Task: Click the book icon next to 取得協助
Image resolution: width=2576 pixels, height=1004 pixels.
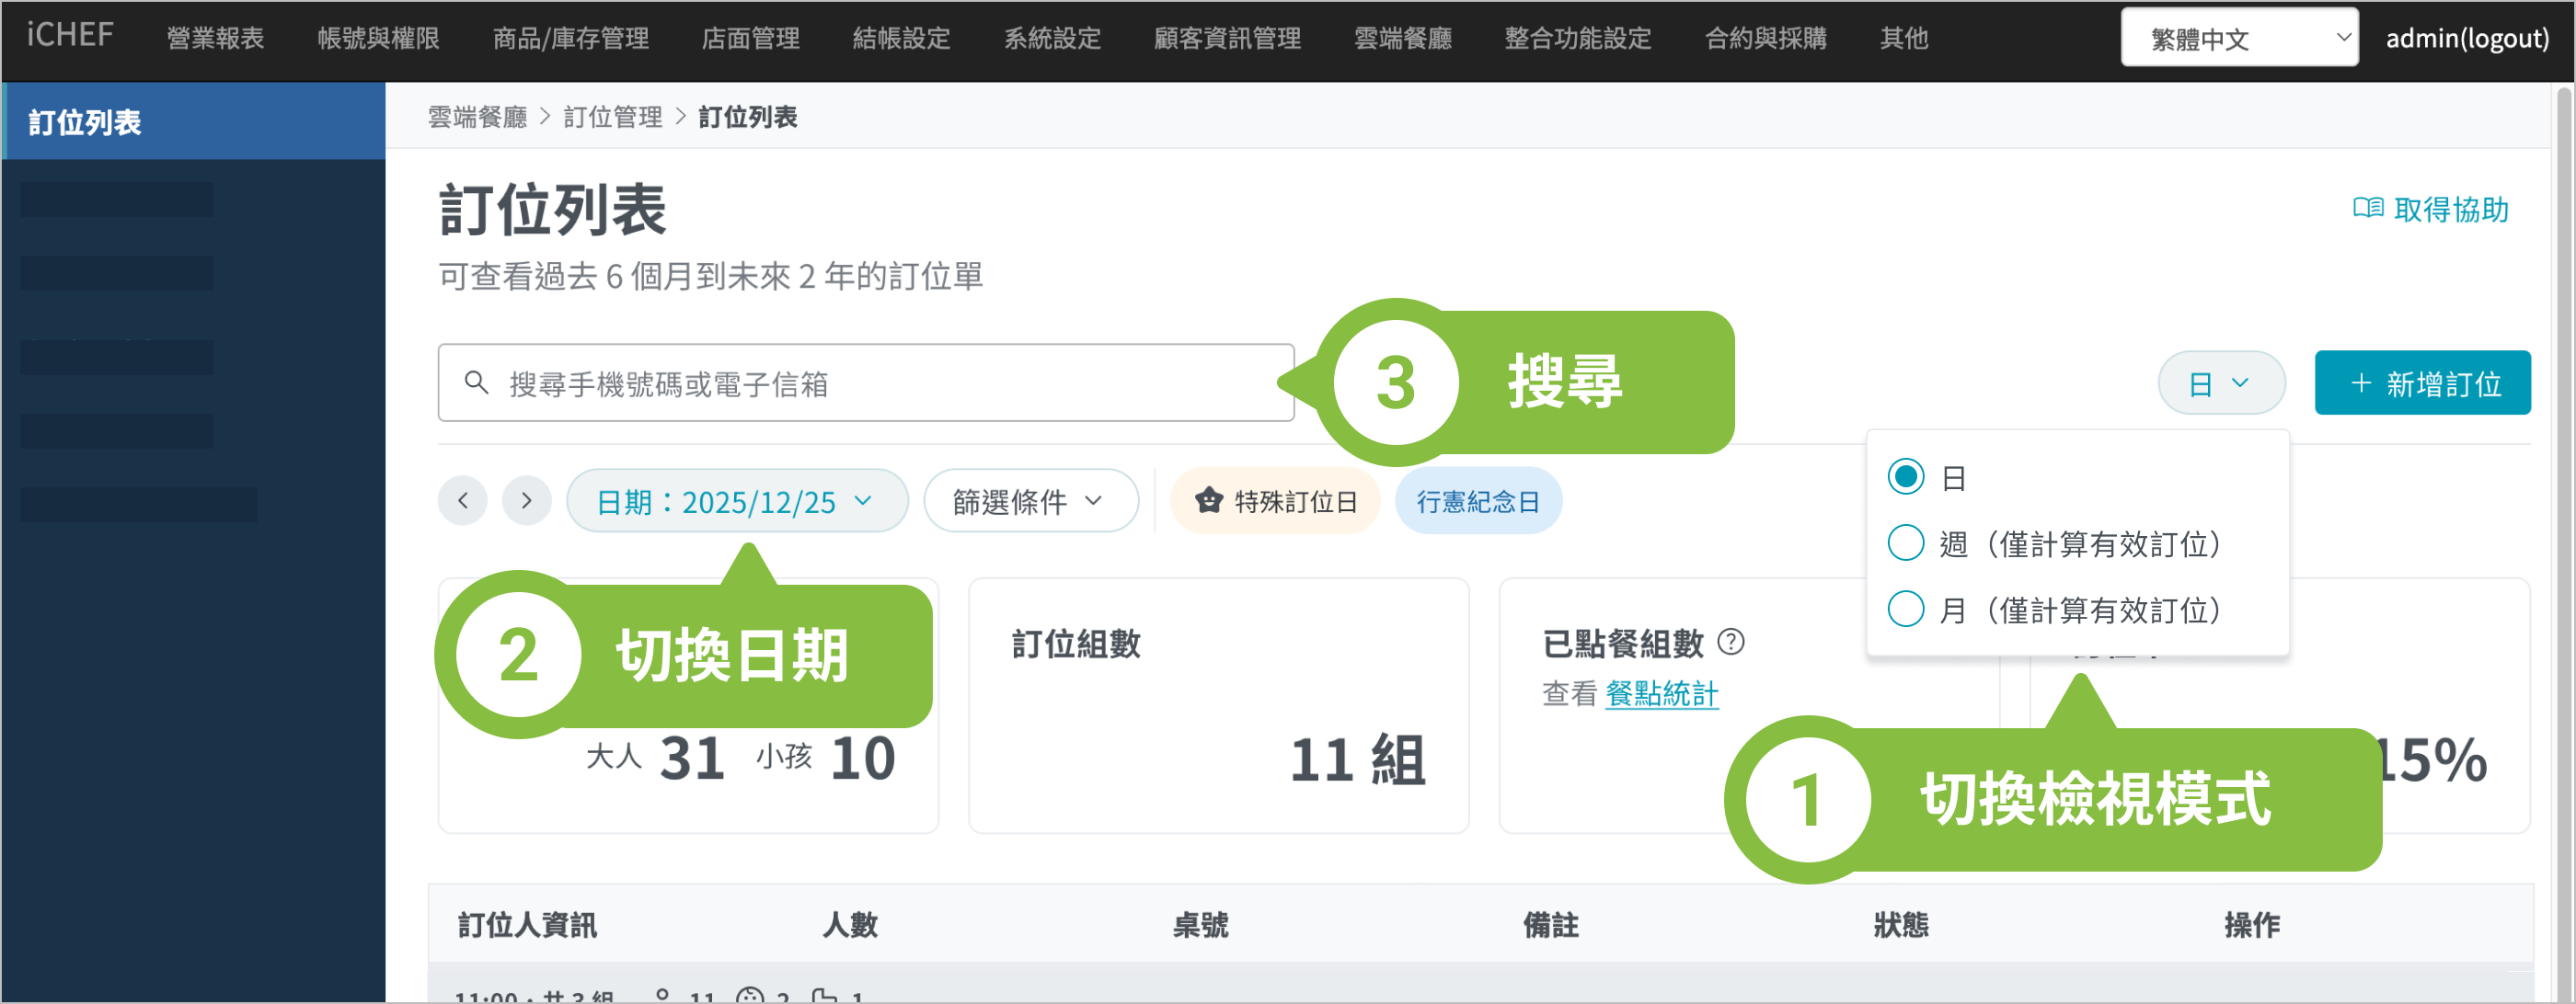Action: click(2367, 208)
